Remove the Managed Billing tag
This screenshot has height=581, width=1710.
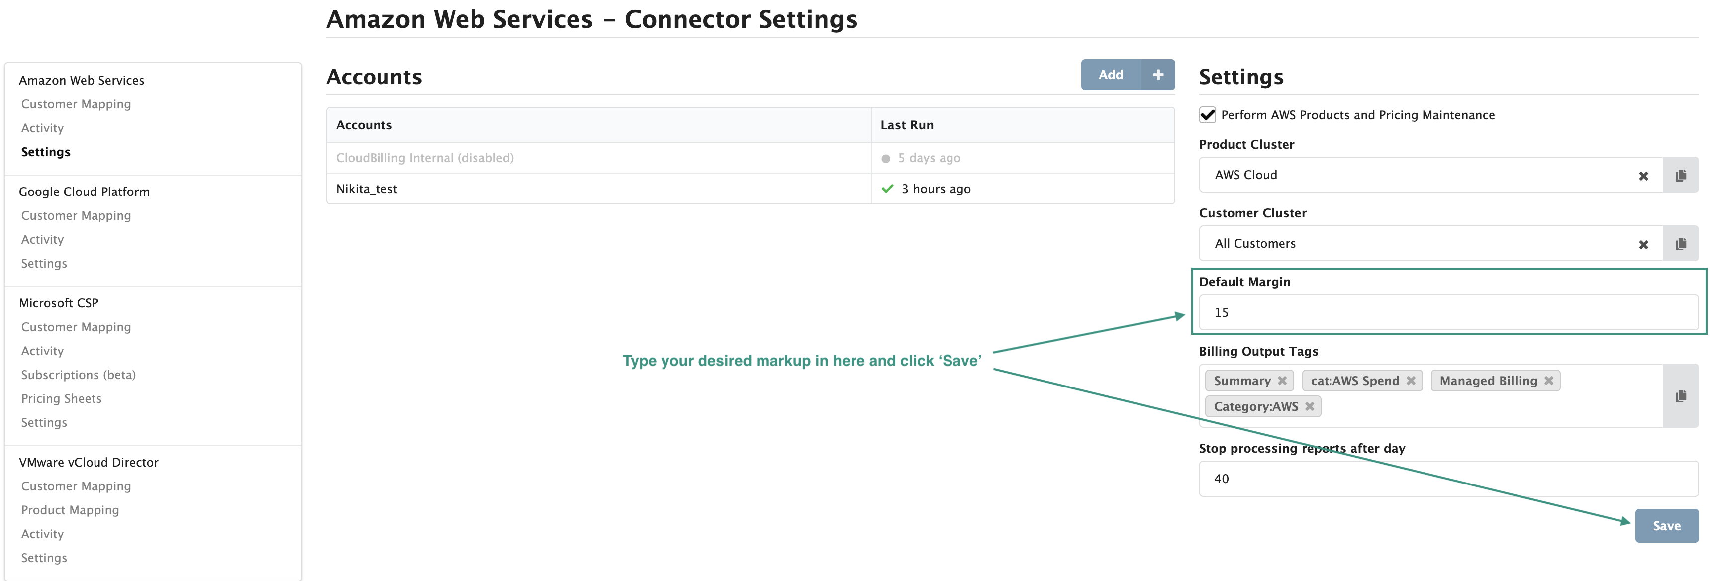coord(1549,381)
